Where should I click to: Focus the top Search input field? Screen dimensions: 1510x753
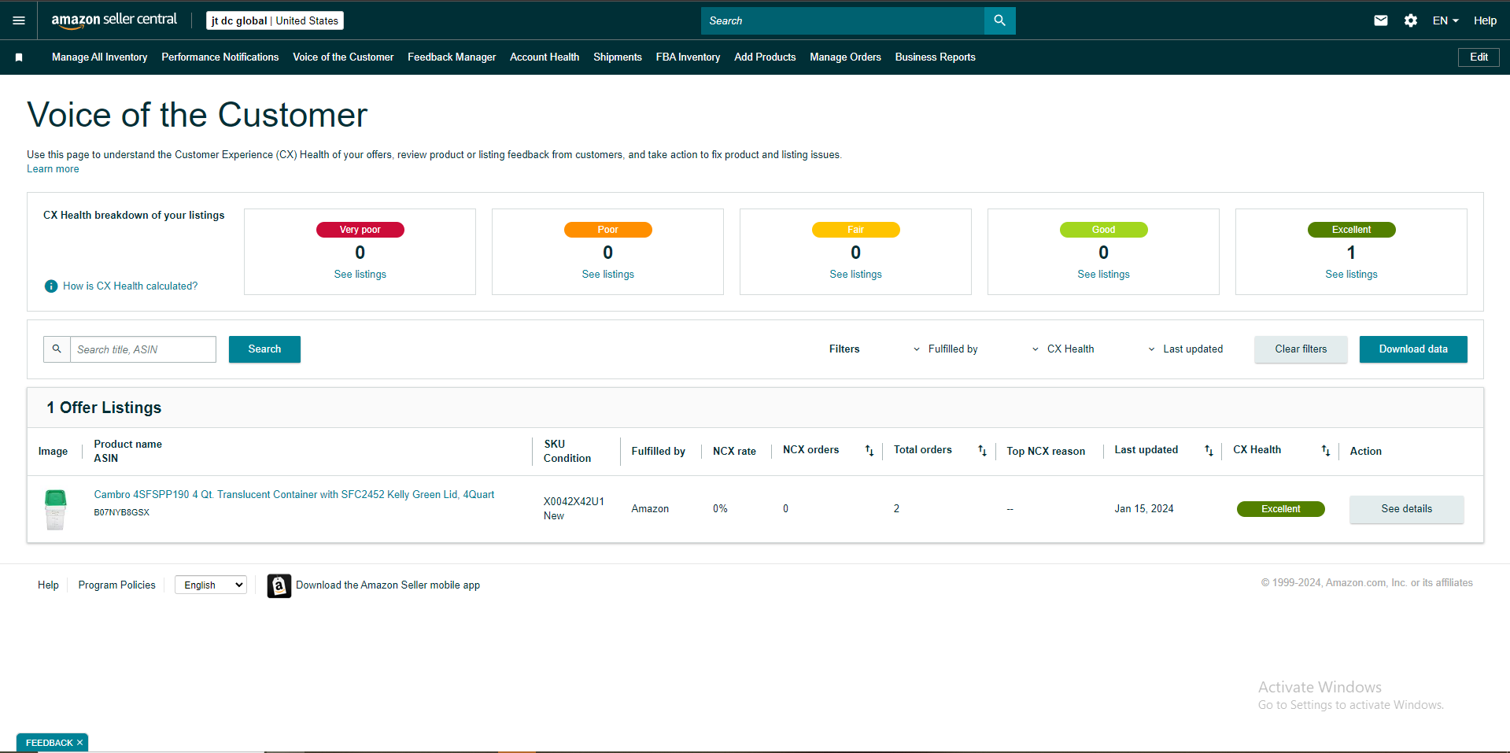tap(843, 20)
